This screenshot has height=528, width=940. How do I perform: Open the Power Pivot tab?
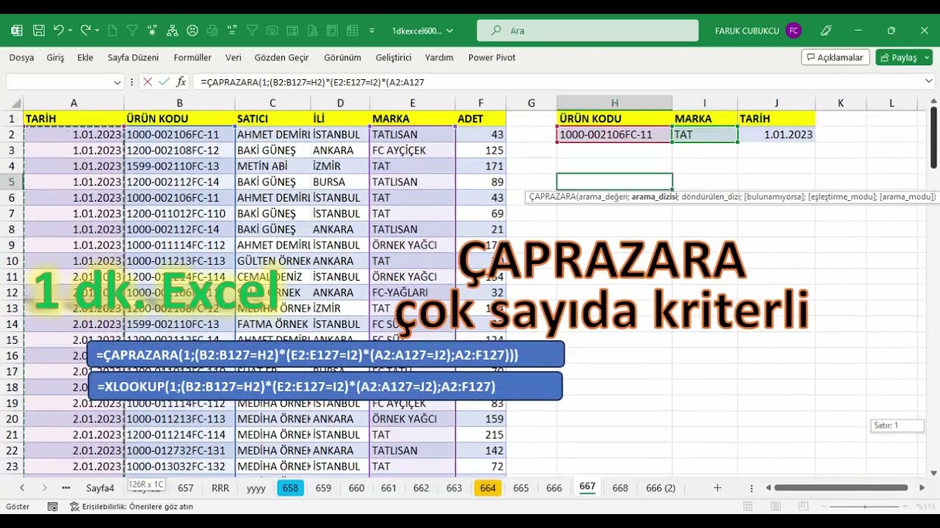[x=491, y=57]
